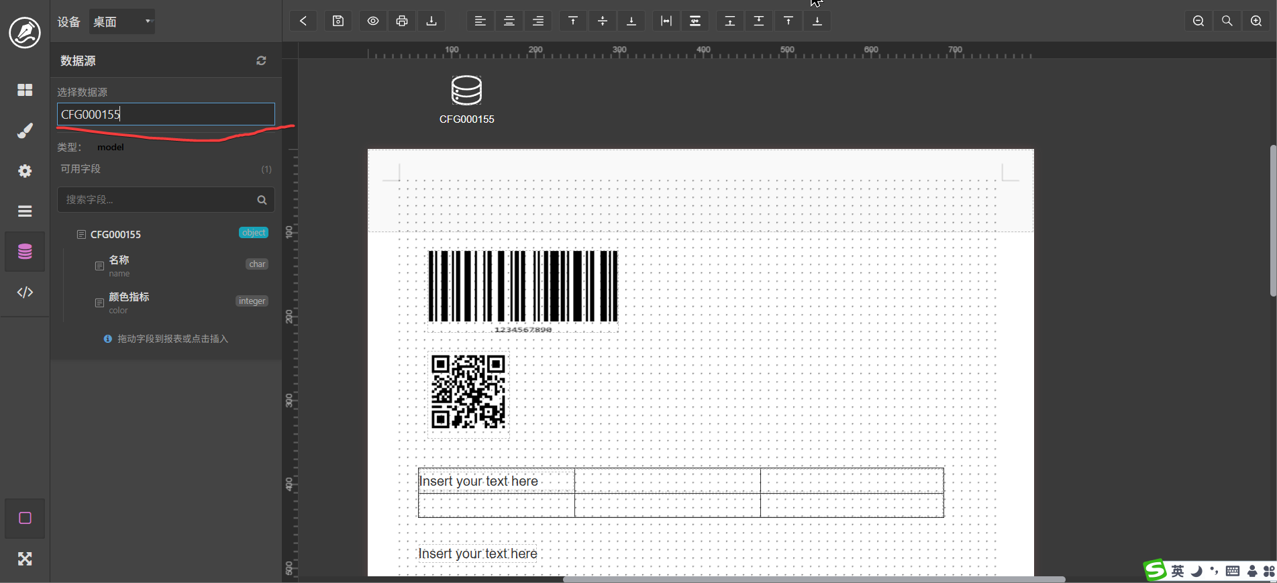Select the 名称 name field
This screenshot has width=1277, height=583.
(x=119, y=260)
